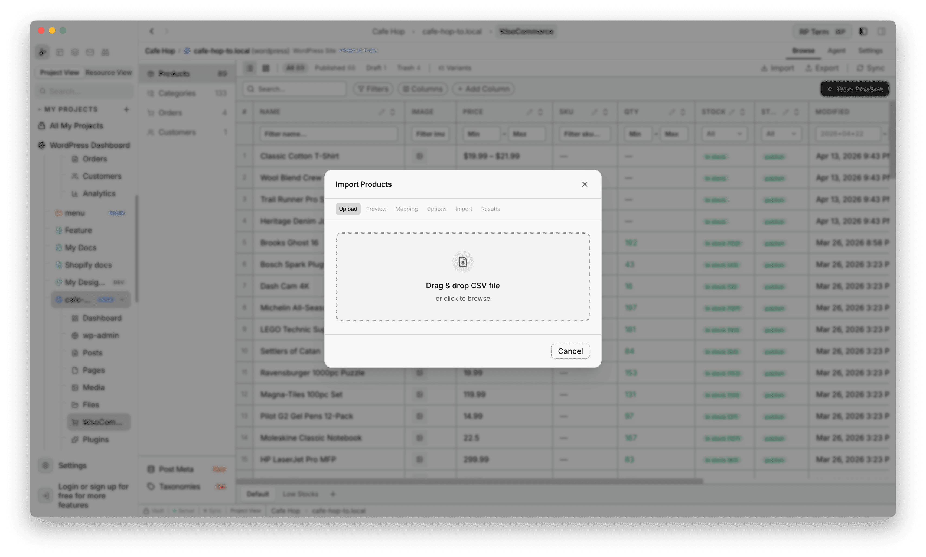926x557 pixels.
Task: Open the Vault icon in the status bar
Action: [x=146, y=510]
